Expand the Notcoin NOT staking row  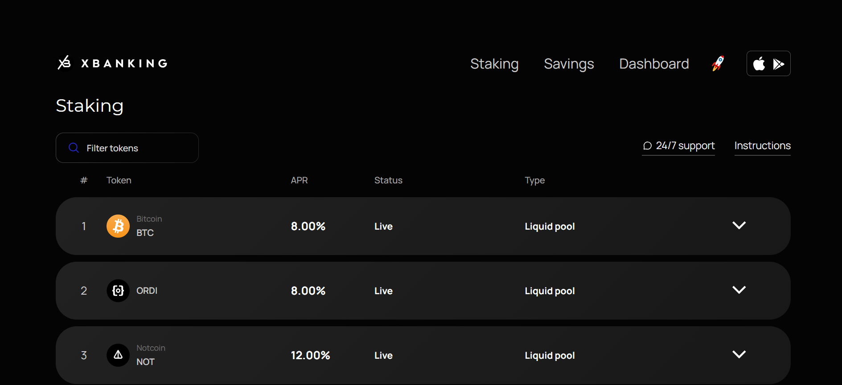739,355
